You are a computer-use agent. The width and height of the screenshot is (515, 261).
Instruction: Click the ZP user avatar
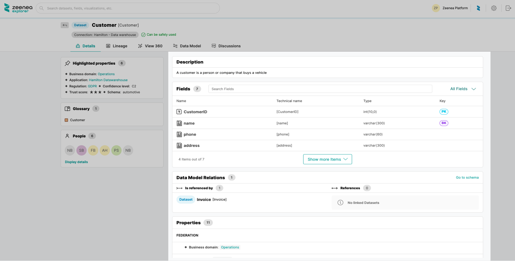click(x=436, y=8)
